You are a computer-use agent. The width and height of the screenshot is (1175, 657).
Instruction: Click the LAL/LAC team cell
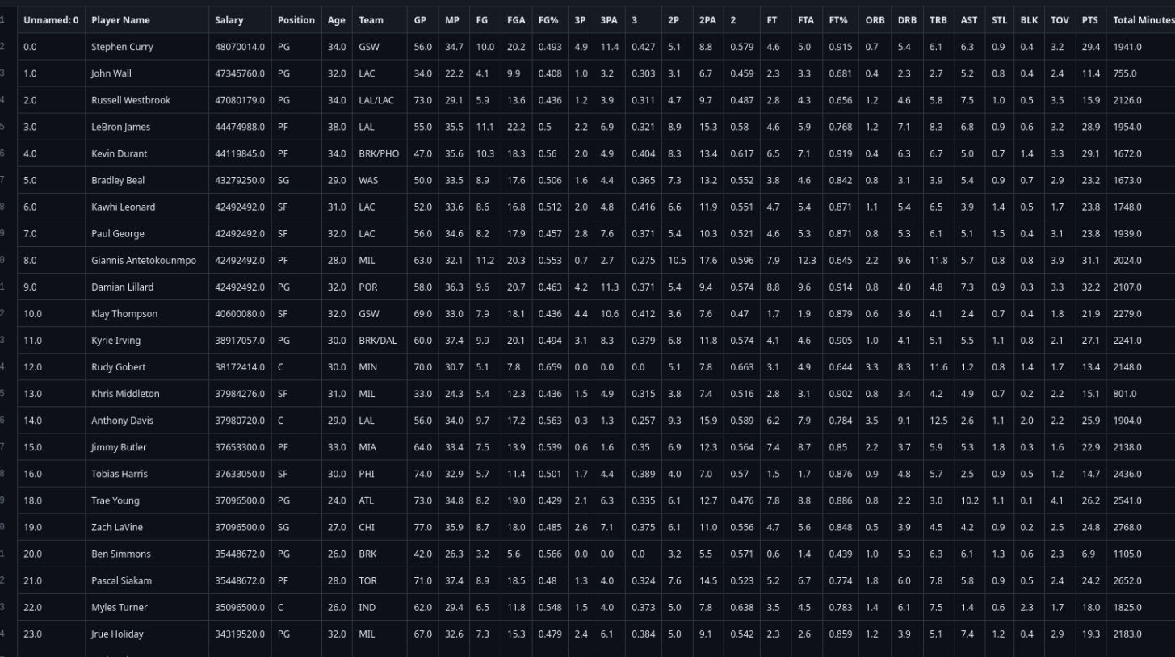[x=380, y=100]
